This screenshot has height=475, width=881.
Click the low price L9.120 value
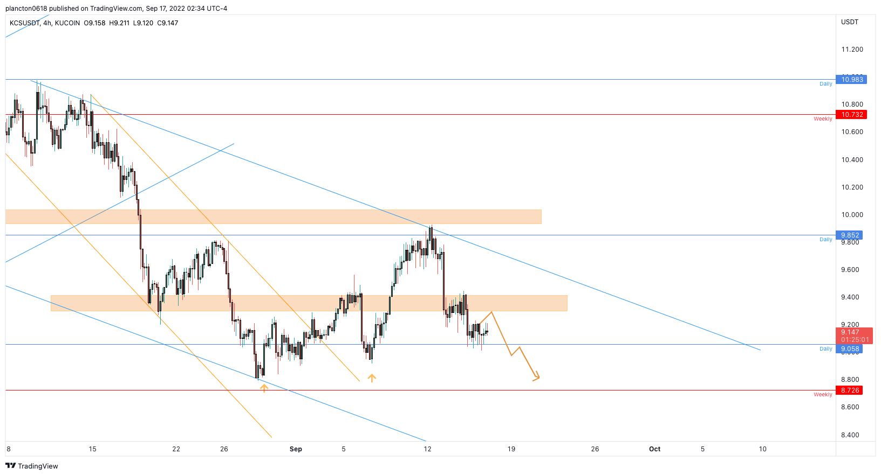point(143,23)
